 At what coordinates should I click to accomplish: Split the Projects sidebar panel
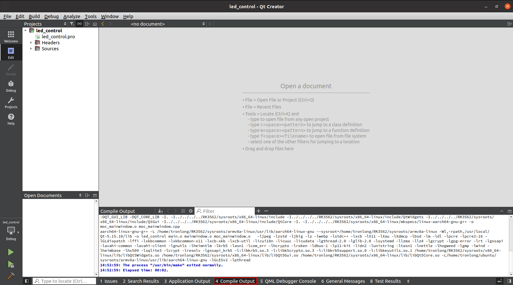tap(87, 24)
